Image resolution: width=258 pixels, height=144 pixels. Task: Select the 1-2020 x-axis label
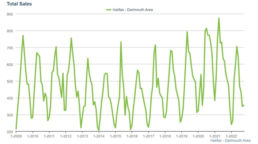[x=198, y=136]
